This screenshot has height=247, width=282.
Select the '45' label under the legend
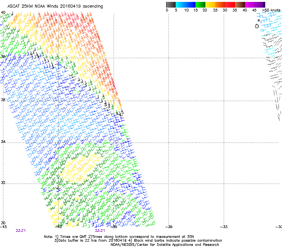click(x=254, y=10)
